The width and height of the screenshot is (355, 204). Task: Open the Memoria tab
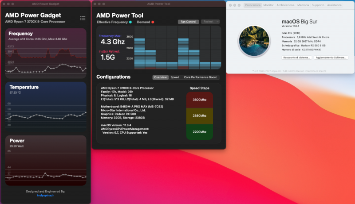coord(303,5)
